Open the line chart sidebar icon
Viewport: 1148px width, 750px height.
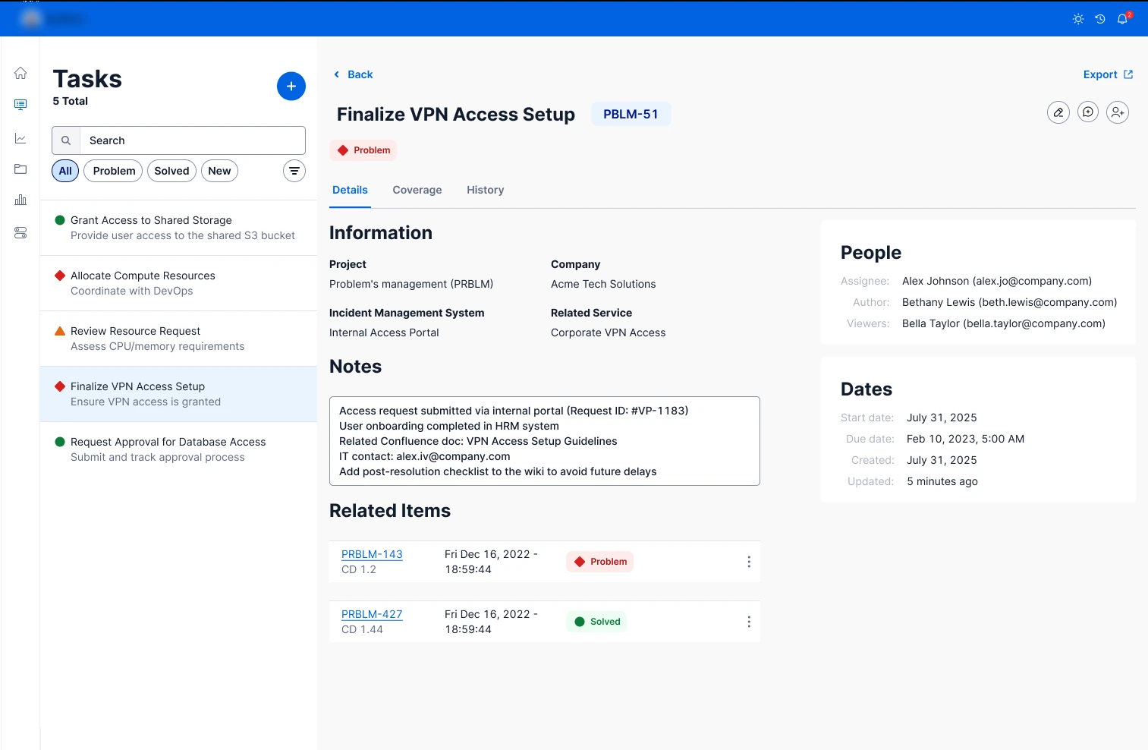pyautogui.click(x=20, y=138)
